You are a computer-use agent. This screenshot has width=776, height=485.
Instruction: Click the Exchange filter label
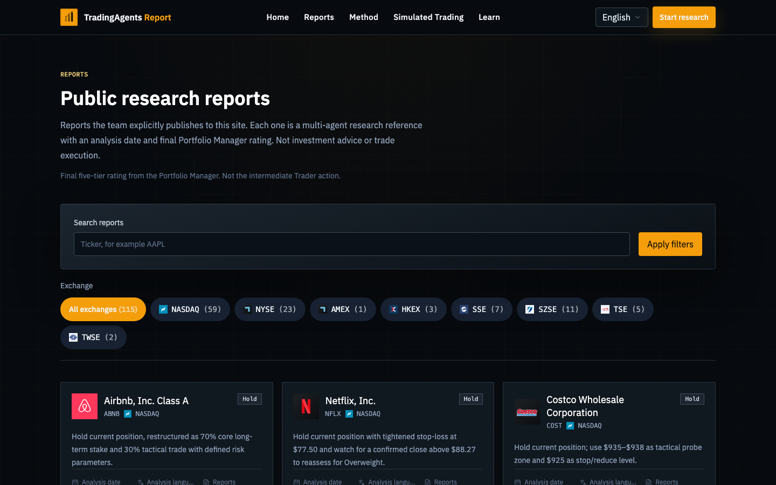point(77,286)
